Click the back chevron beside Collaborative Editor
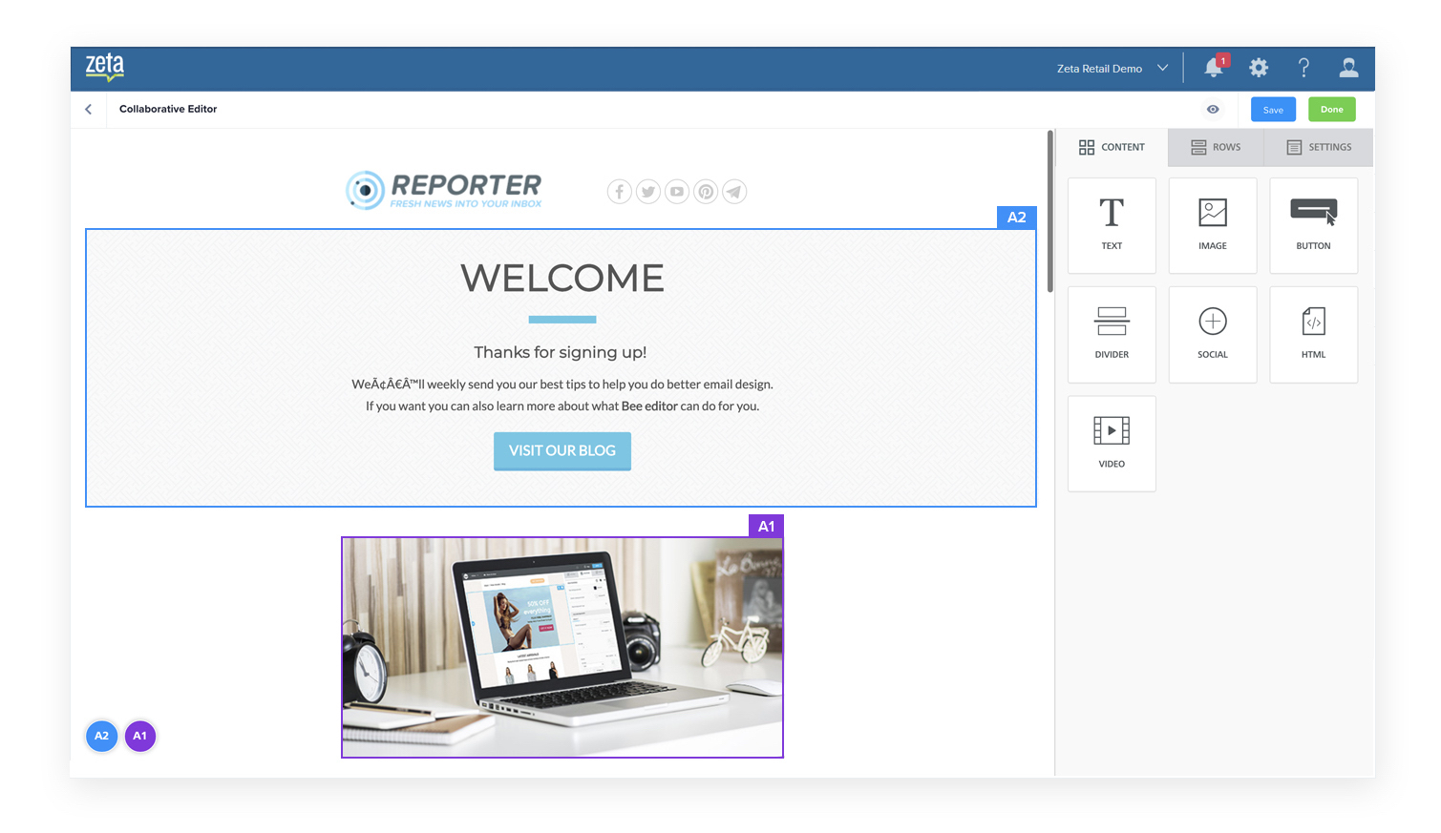The height and width of the screenshot is (833, 1441). (x=88, y=109)
